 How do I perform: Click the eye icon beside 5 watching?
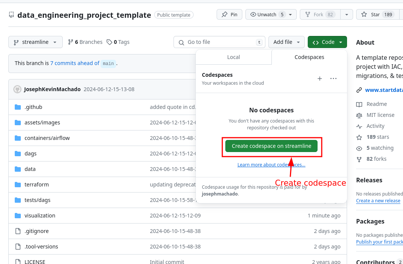click(x=359, y=148)
